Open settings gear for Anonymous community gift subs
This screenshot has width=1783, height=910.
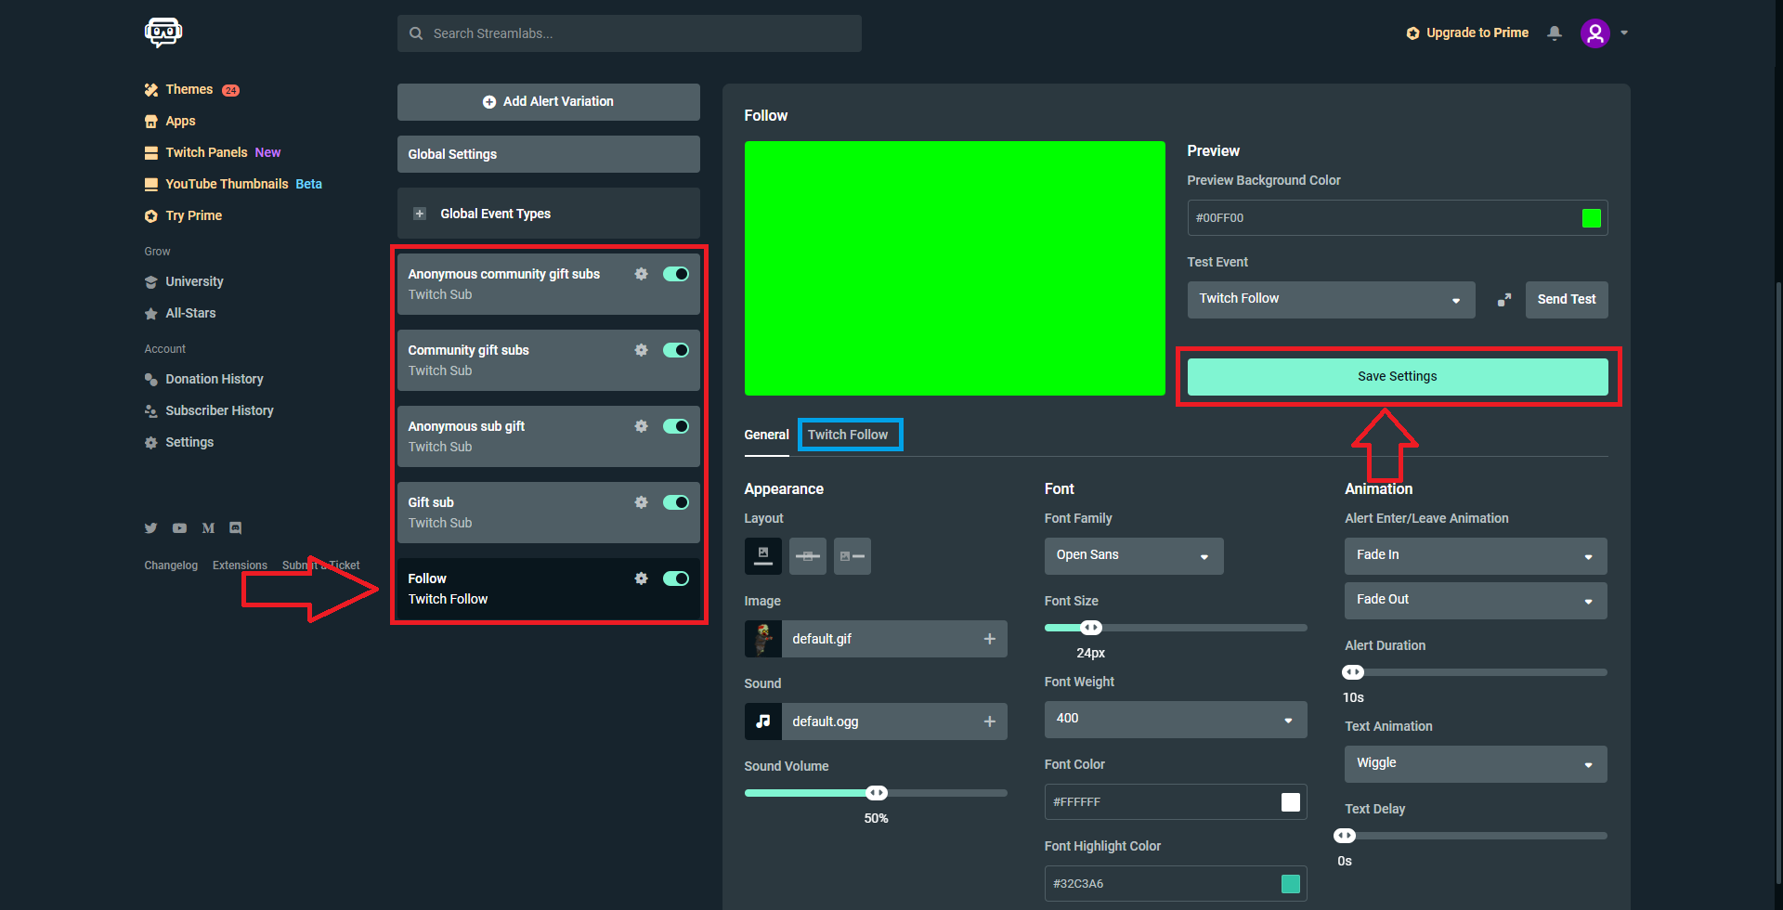coord(641,274)
